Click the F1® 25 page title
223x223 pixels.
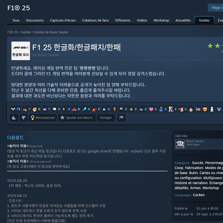point(19,8)
